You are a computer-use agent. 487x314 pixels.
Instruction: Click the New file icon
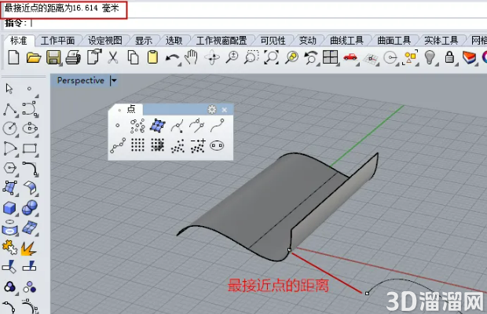(13, 58)
